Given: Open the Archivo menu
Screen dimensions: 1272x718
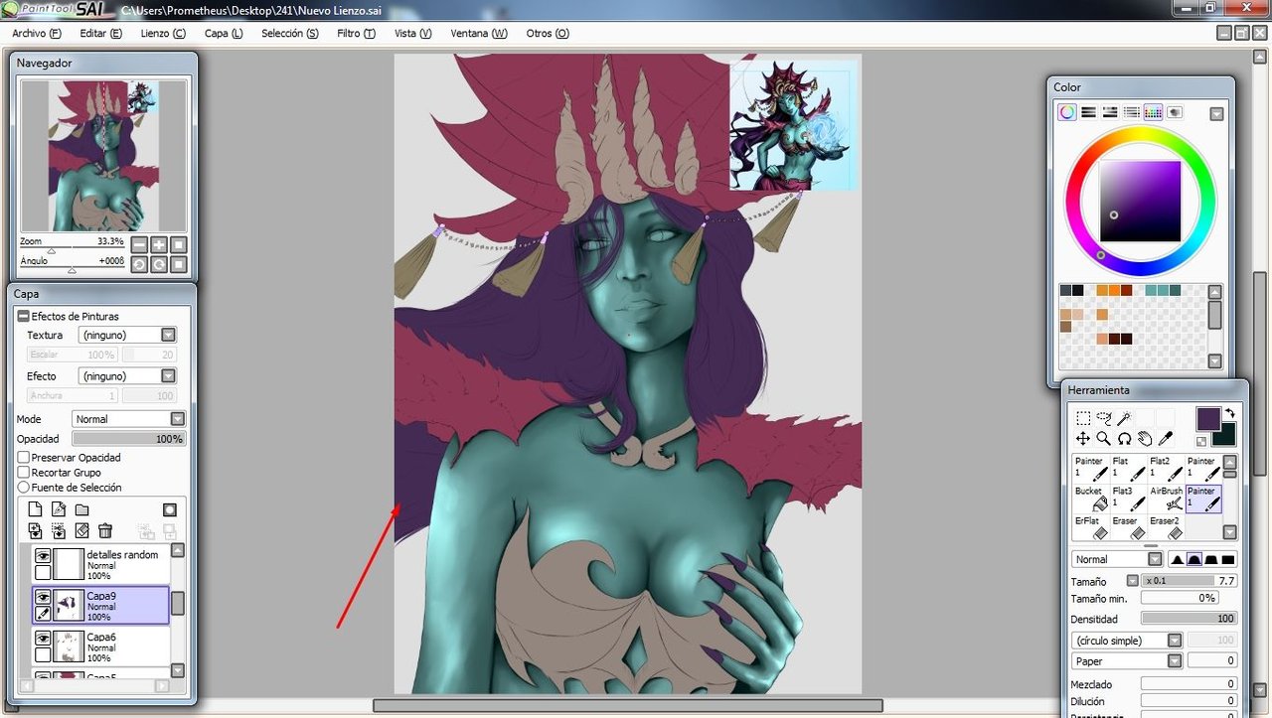Looking at the screenshot, I should pos(37,33).
